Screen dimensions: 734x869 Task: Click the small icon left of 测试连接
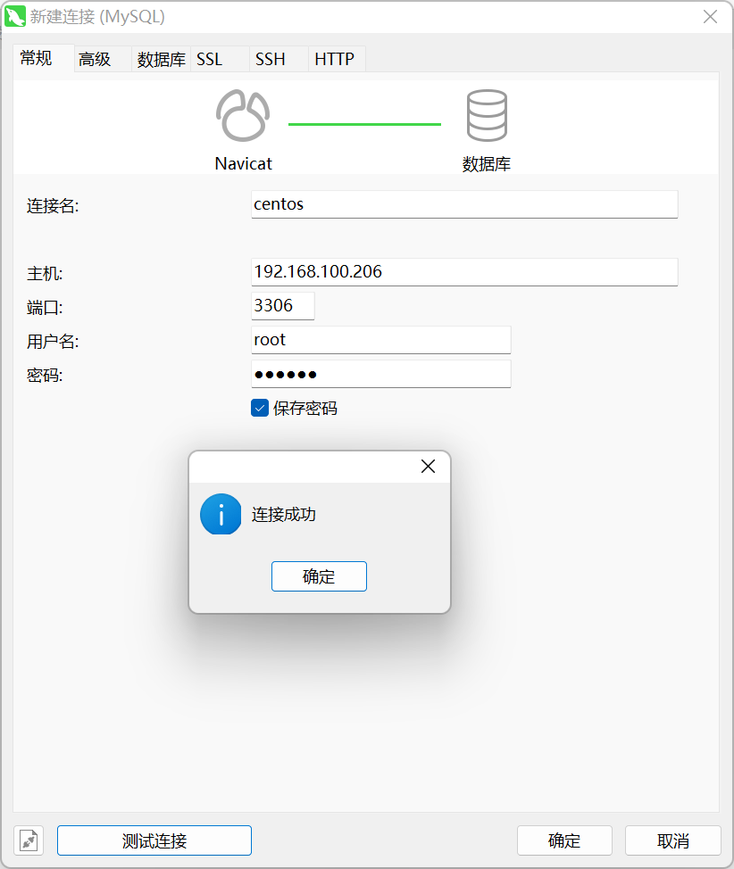(x=29, y=840)
